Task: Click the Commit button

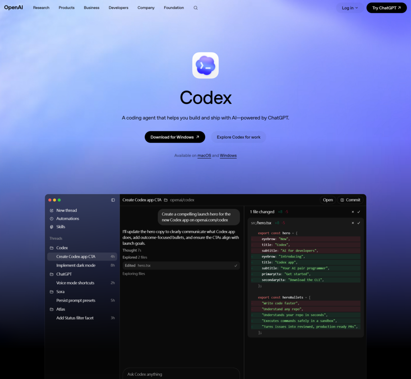Action: [350, 200]
